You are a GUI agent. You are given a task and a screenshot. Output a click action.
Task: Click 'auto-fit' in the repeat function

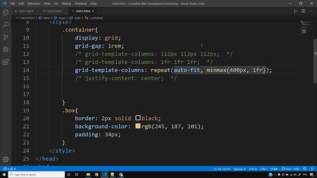point(187,70)
